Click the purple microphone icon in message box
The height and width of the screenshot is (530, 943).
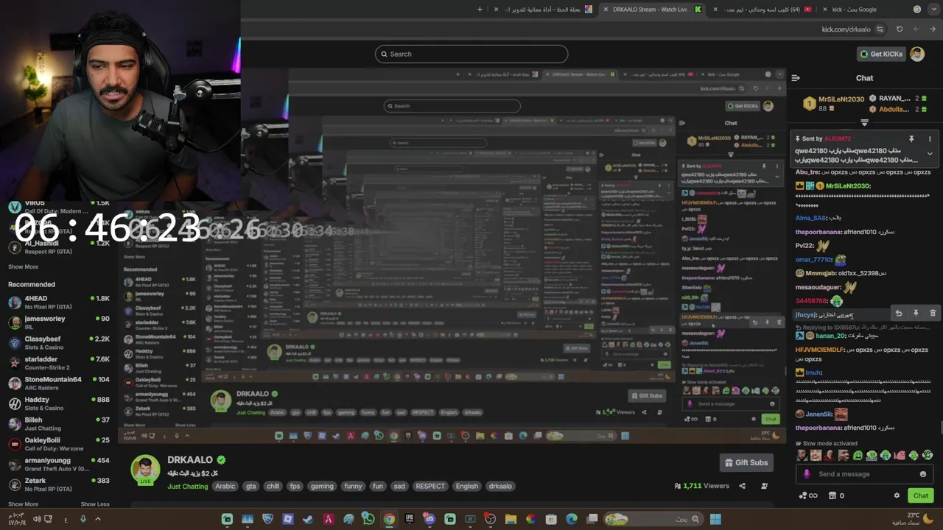point(807,474)
